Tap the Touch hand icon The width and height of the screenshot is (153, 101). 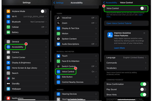tap(58, 56)
